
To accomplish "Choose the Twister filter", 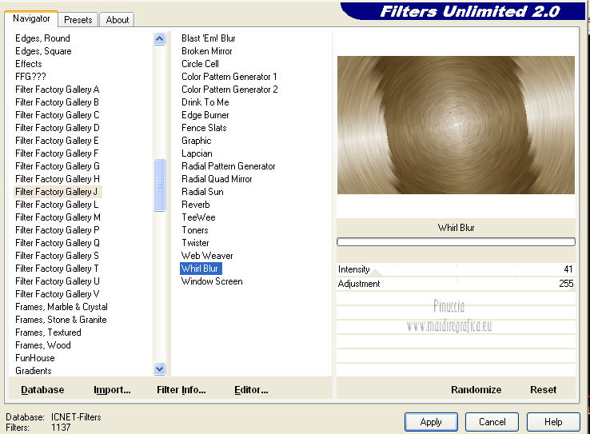I will pos(195,243).
